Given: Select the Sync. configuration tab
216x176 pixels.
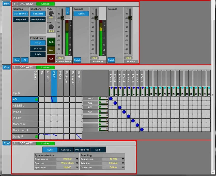Looking at the screenshot, I should (50, 150).
